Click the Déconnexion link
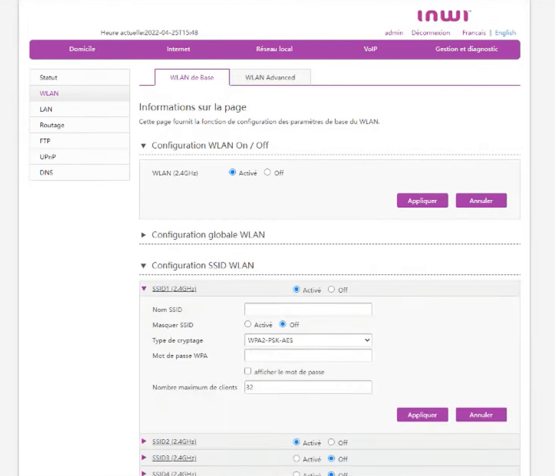 (x=431, y=33)
